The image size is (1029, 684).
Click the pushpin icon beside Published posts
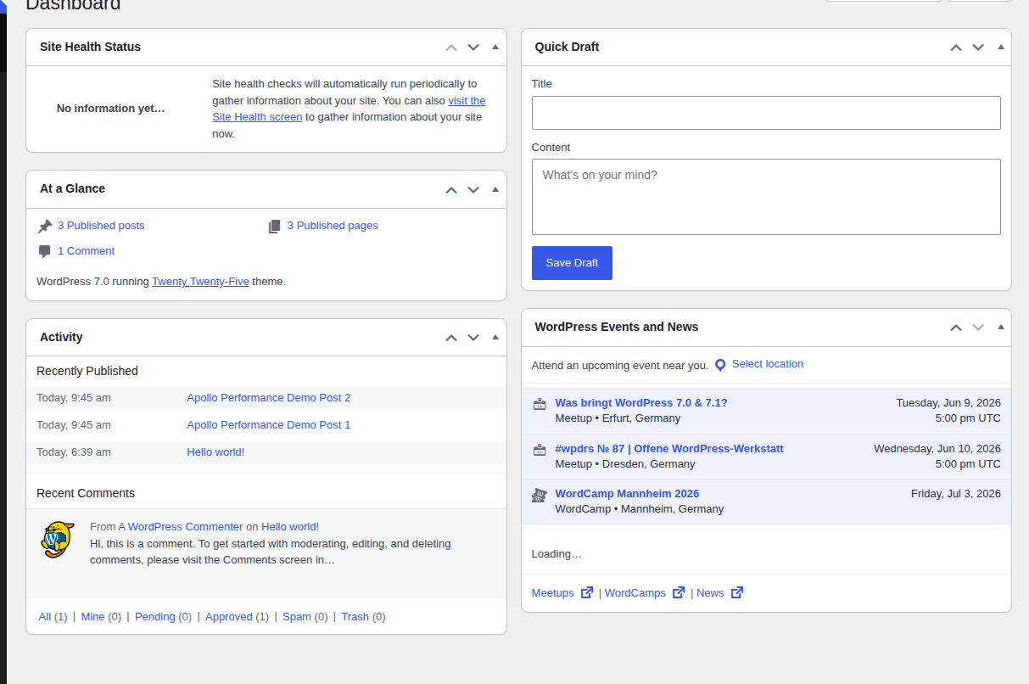[x=45, y=227]
